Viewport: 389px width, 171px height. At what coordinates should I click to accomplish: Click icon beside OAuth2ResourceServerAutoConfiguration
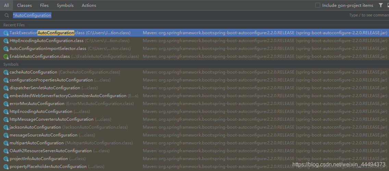(6, 151)
